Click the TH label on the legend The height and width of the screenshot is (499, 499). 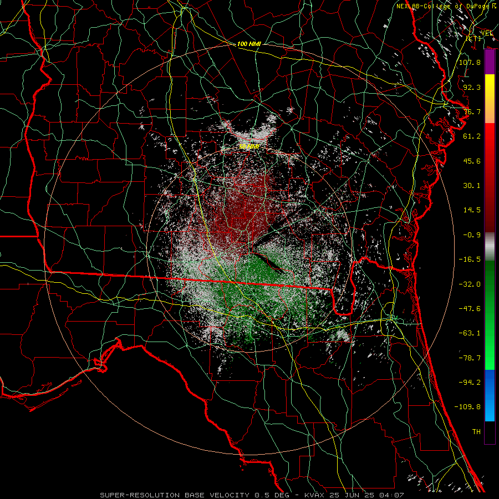[476, 432]
